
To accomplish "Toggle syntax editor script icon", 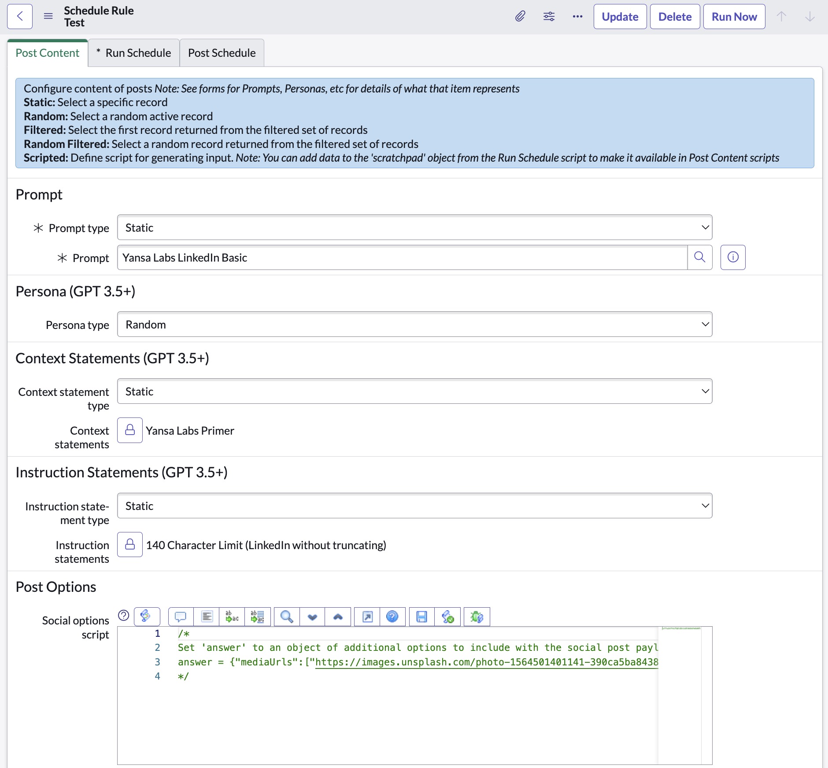I will click(147, 617).
